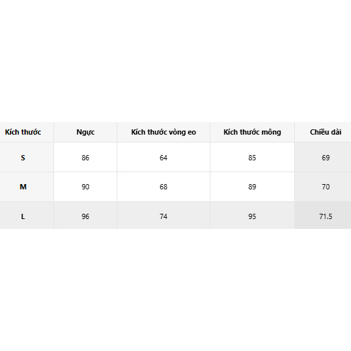Screen dimensions: 351x351
Task: Select the 'Ngực' header cell
Action: point(85,132)
